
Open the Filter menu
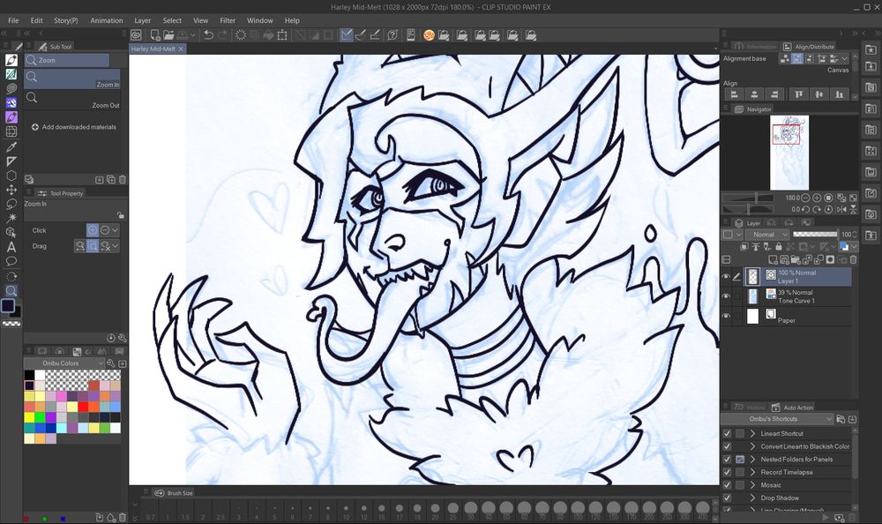(228, 20)
